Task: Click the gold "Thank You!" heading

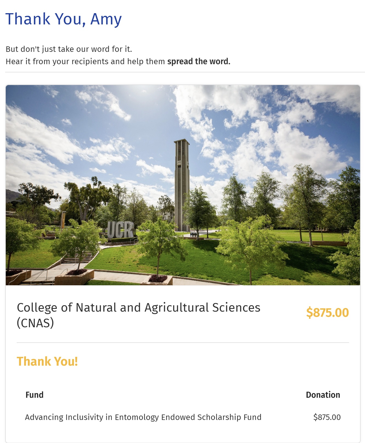Action: 47,362
